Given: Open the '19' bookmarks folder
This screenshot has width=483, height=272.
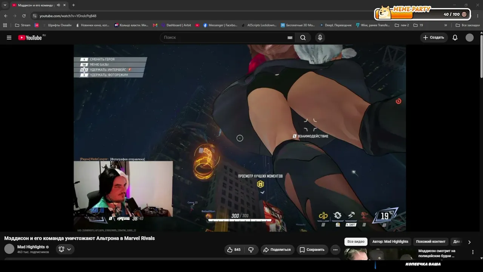Looking at the screenshot, I should 418,25.
